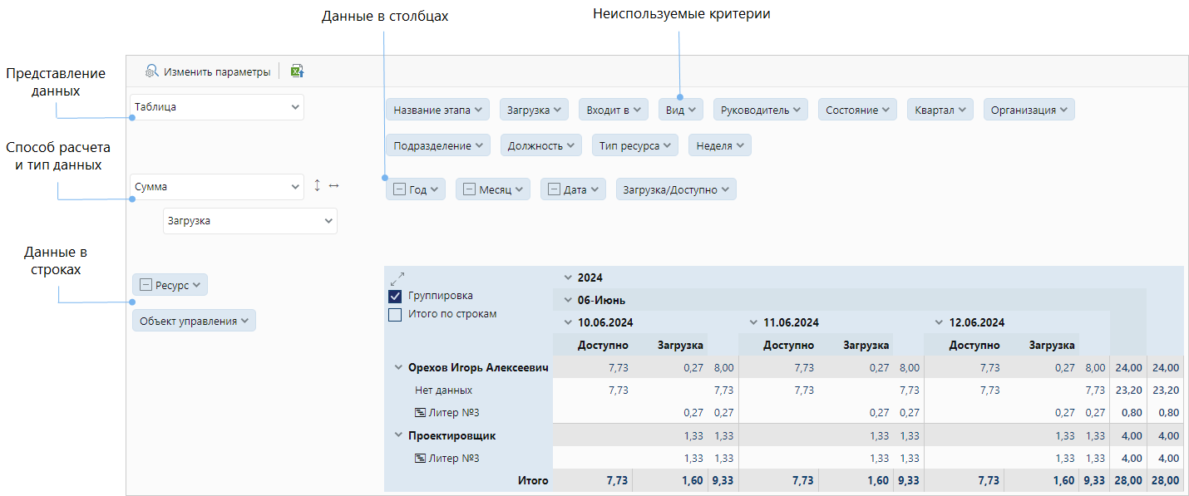Click minus icon on the Месяц chip

[469, 189]
